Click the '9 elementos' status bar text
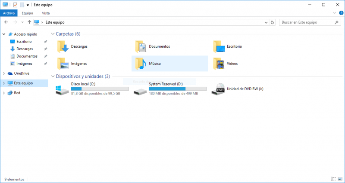 tap(14, 179)
